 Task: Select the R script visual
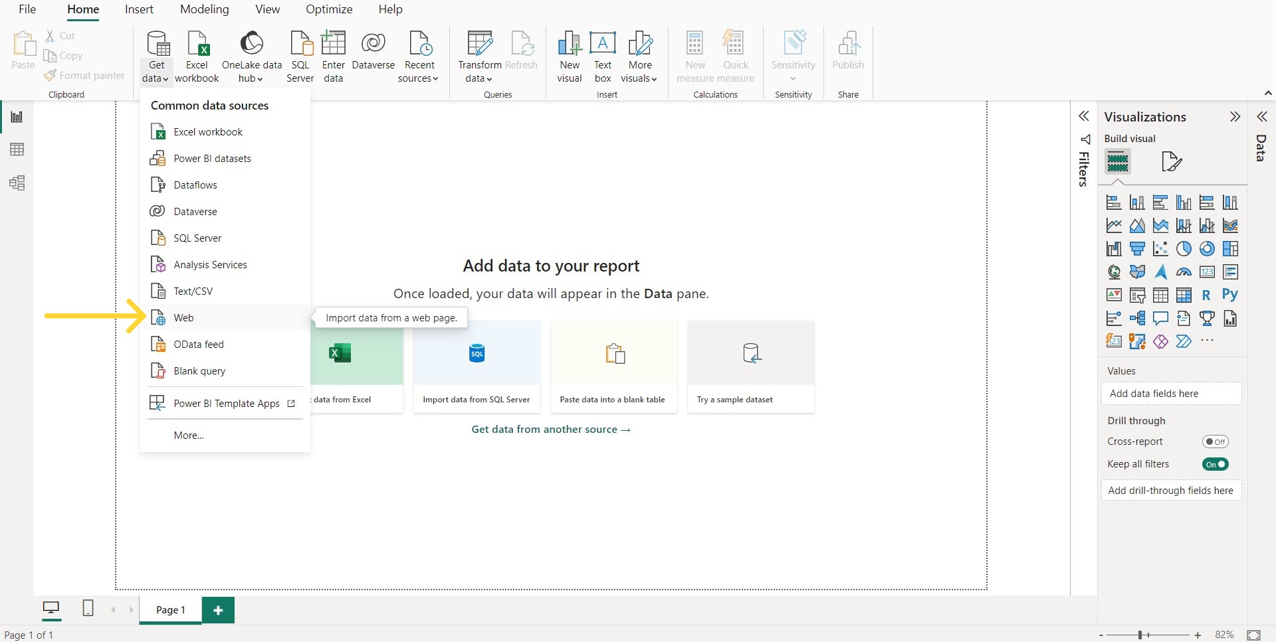1206,295
